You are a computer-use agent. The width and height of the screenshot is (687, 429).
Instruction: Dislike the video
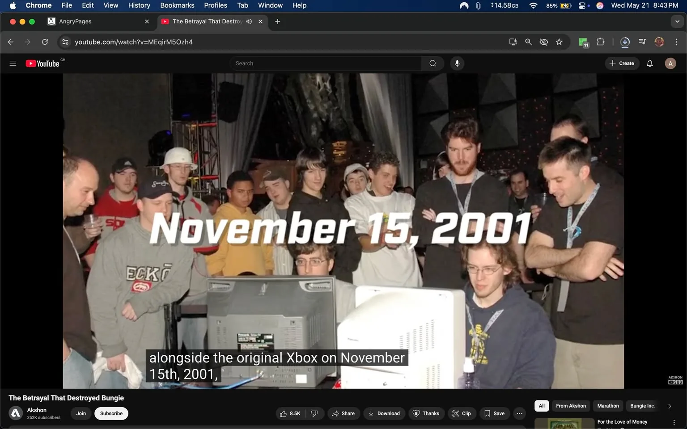[x=314, y=413]
